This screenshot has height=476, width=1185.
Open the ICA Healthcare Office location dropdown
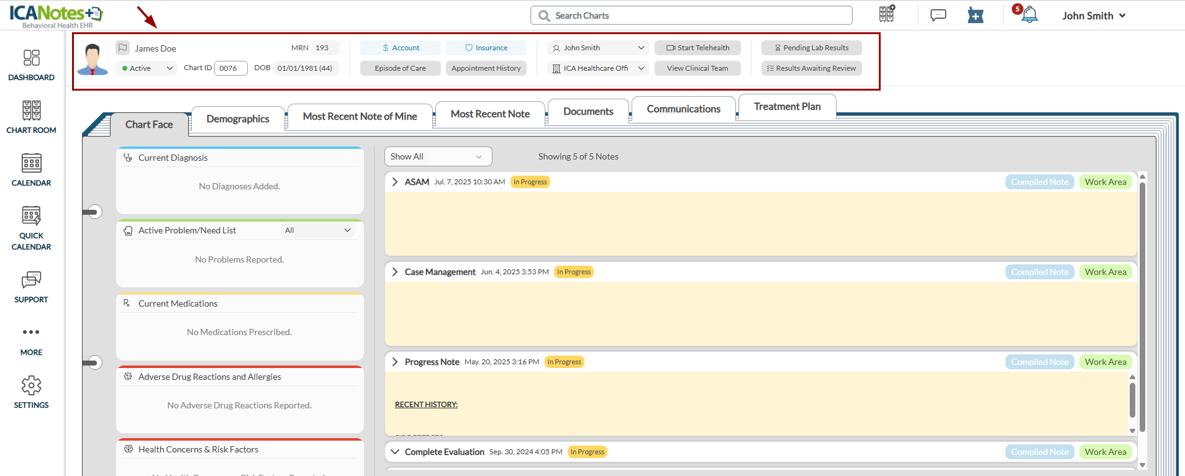click(x=598, y=68)
